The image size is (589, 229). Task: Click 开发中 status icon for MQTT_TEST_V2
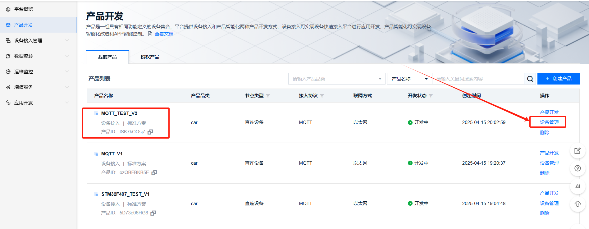coord(410,122)
